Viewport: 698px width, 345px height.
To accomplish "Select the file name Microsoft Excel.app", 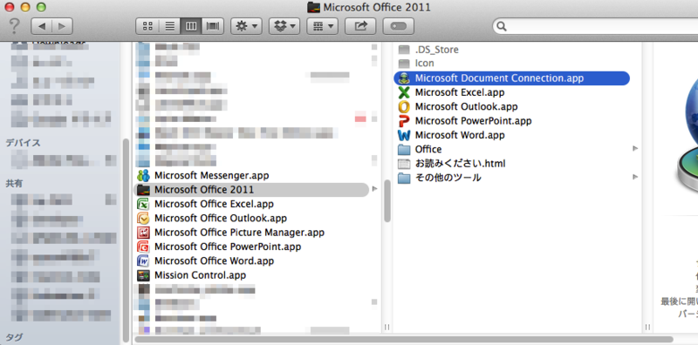I will point(460,92).
